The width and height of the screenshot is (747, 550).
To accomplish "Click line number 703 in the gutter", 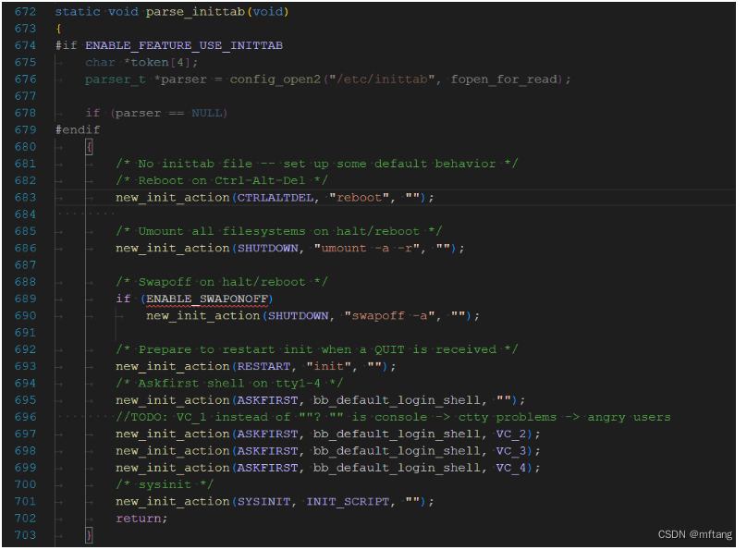I will tap(26, 534).
